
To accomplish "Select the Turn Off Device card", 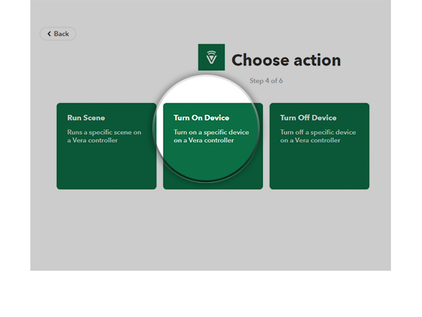I will (x=319, y=146).
